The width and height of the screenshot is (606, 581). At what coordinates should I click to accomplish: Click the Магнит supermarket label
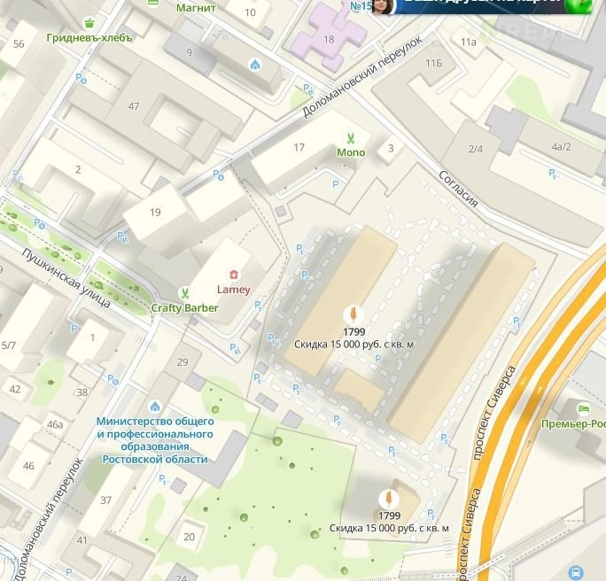[196, 7]
